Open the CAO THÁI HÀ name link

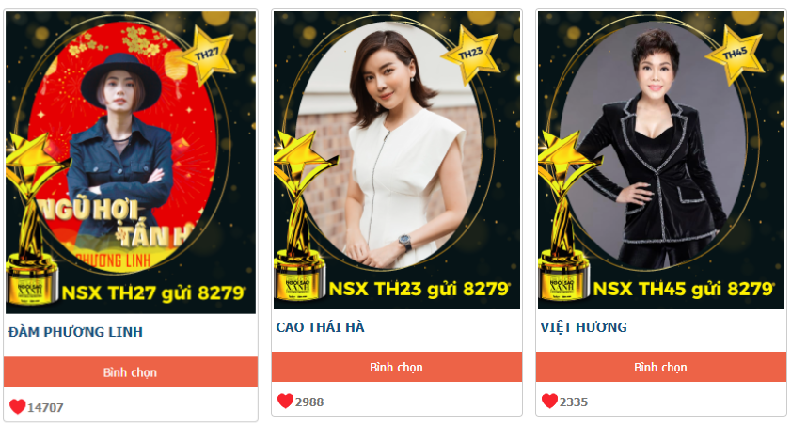[x=321, y=327]
